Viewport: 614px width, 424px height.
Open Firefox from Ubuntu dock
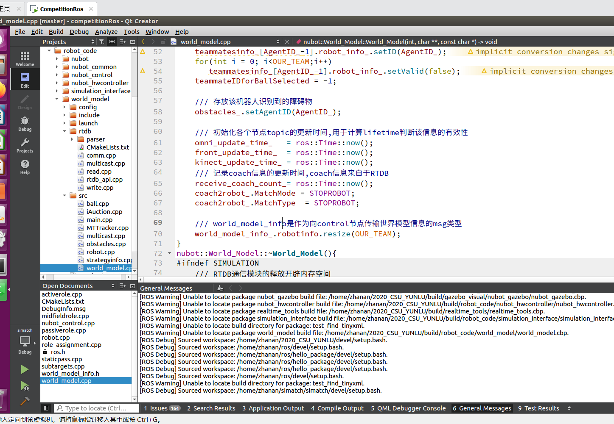(x=2, y=89)
